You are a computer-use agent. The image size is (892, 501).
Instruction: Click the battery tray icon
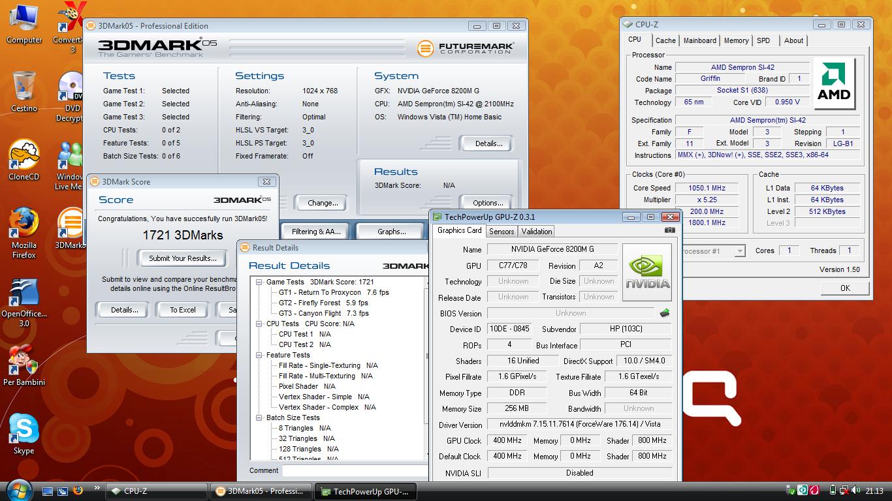tap(833, 490)
